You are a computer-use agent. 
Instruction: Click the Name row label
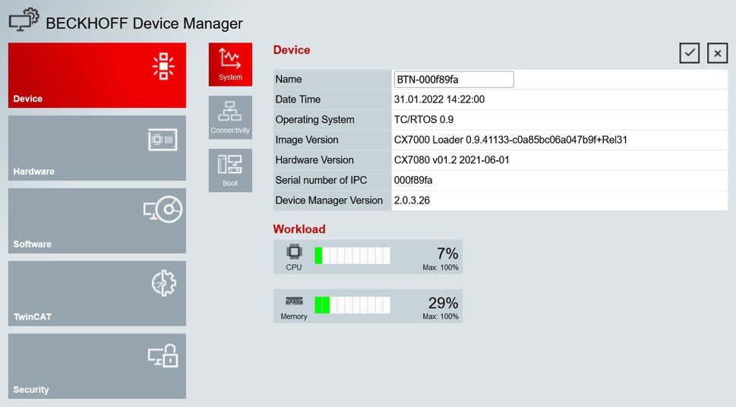[x=289, y=79]
